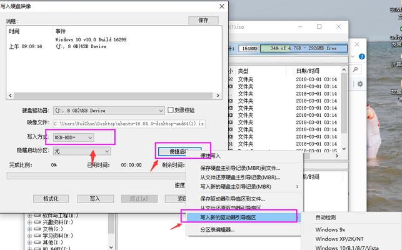Select the 其他(I:) drive icon
402x250 pixels.
[x=38, y=242]
